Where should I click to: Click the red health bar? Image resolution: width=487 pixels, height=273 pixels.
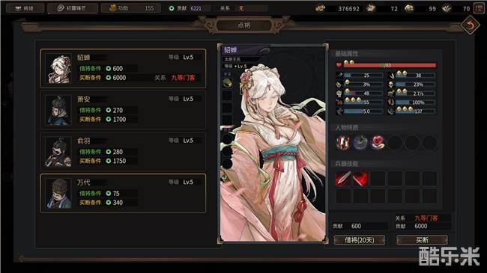coord(390,65)
